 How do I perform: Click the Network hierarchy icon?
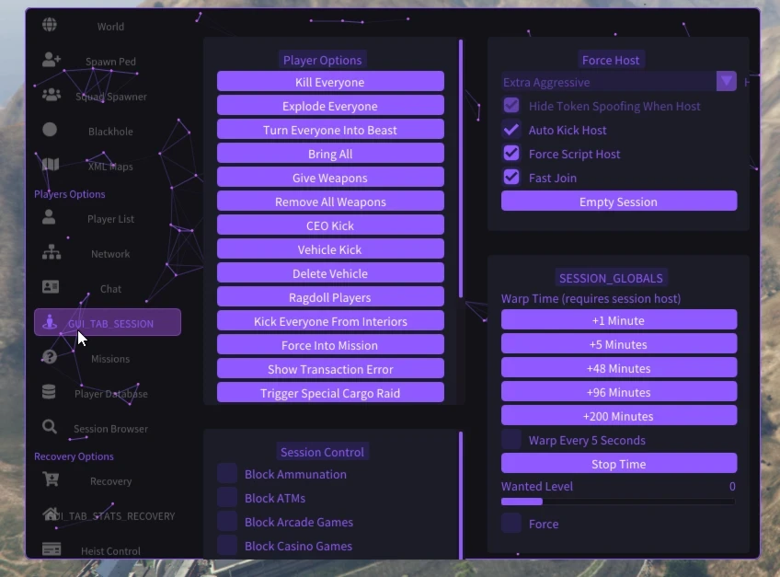(x=51, y=252)
